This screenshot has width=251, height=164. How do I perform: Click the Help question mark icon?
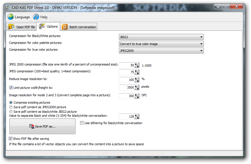click(36, 17)
